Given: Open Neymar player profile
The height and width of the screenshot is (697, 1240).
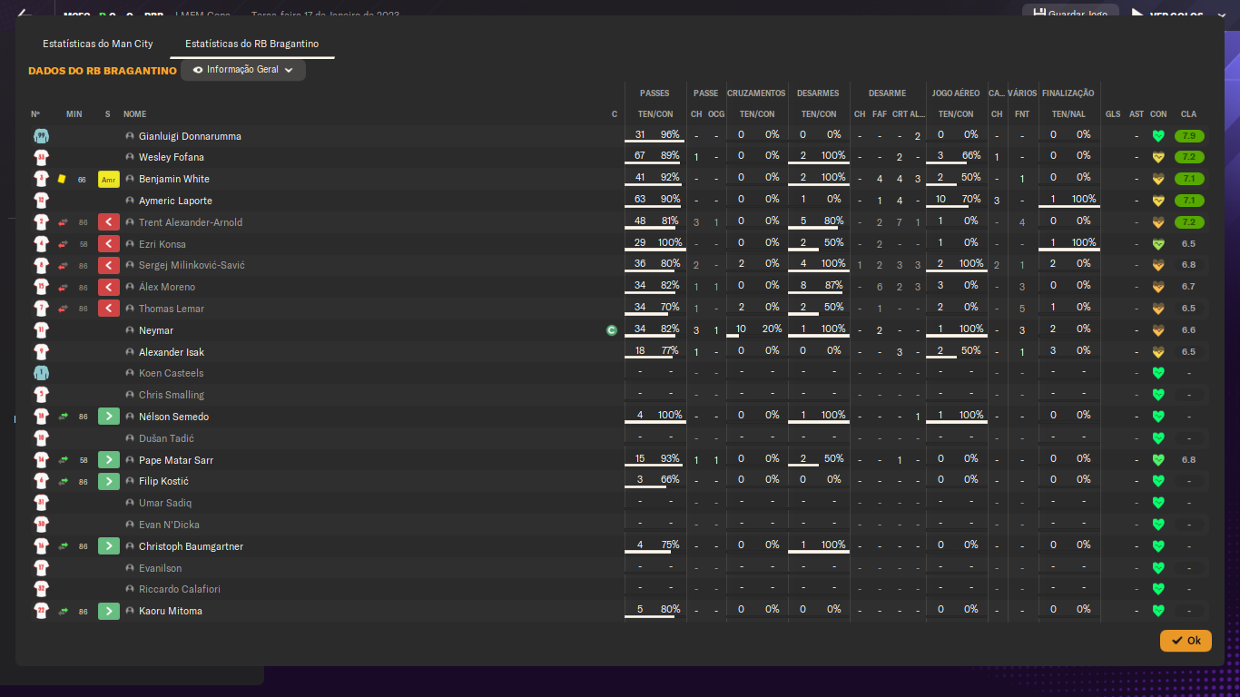Looking at the screenshot, I should pyautogui.click(x=156, y=331).
